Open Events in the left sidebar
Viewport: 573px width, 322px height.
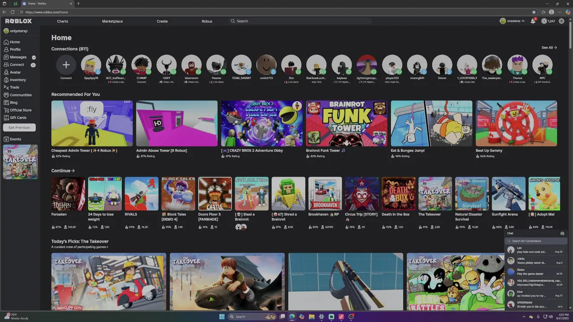pyautogui.click(x=13, y=139)
